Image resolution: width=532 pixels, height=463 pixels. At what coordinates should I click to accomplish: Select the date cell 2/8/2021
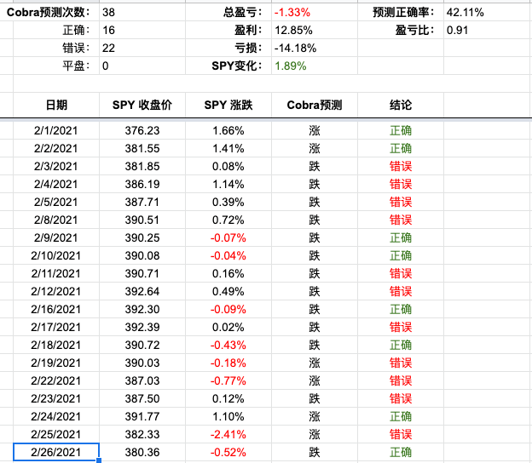coord(56,220)
